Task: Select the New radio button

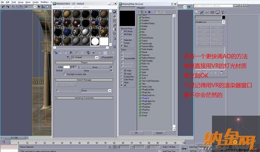Action: pos(122,46)
